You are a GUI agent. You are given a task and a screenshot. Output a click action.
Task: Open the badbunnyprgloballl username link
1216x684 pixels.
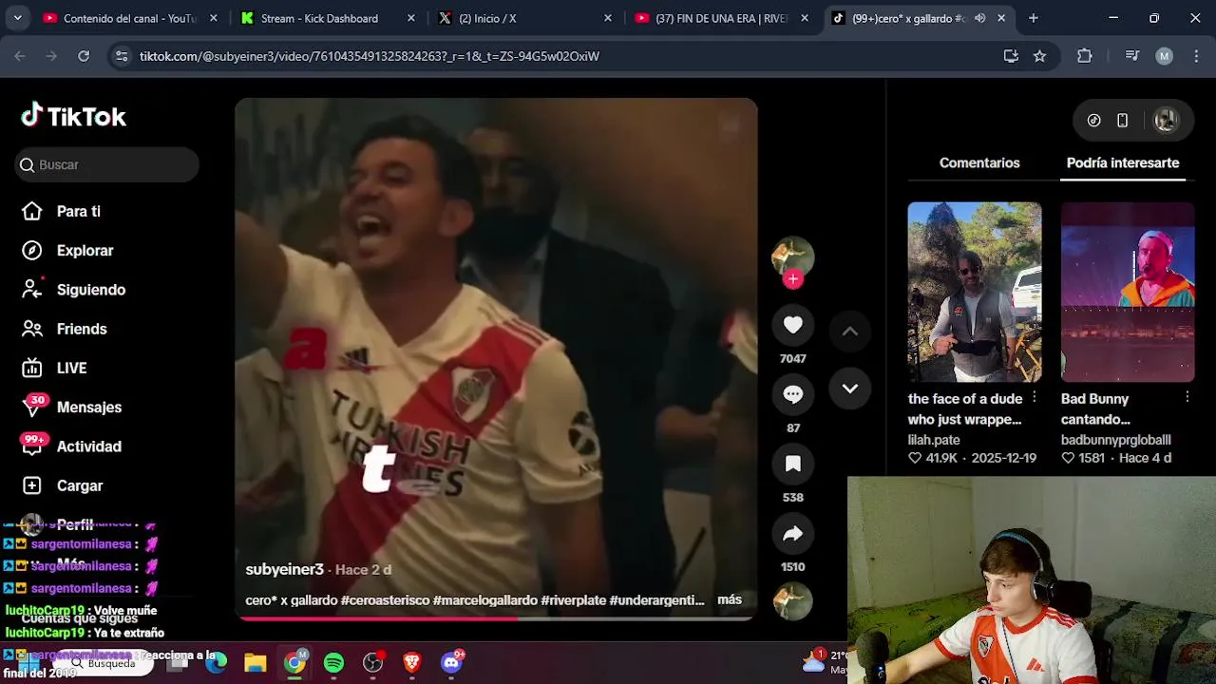(x=1115, y=440)
